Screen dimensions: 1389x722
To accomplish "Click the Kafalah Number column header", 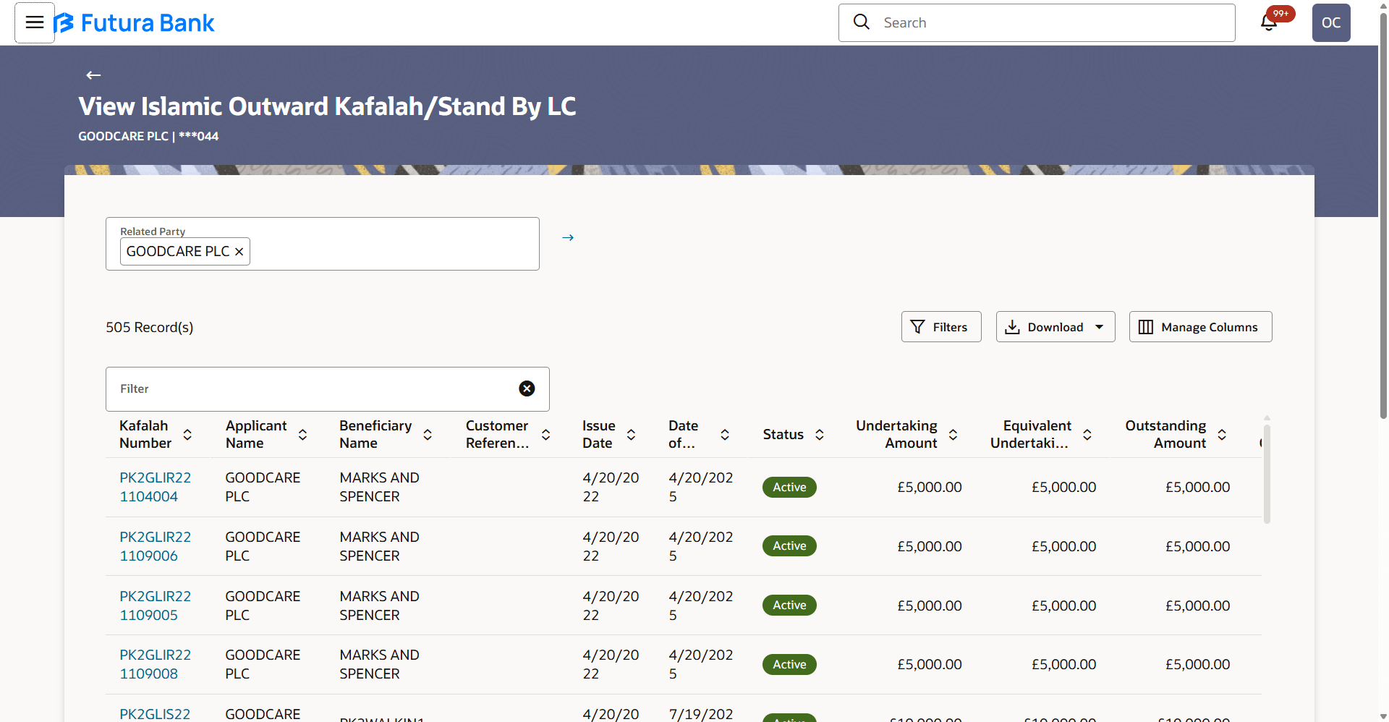I will coord(145,435).
